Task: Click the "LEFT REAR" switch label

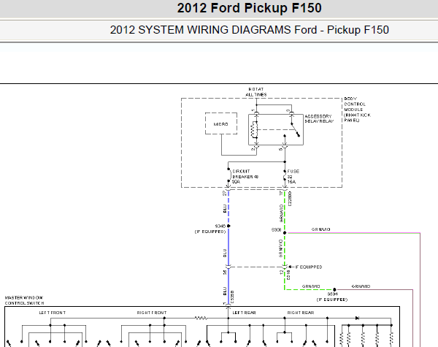Action: click(x=244, y=313)
